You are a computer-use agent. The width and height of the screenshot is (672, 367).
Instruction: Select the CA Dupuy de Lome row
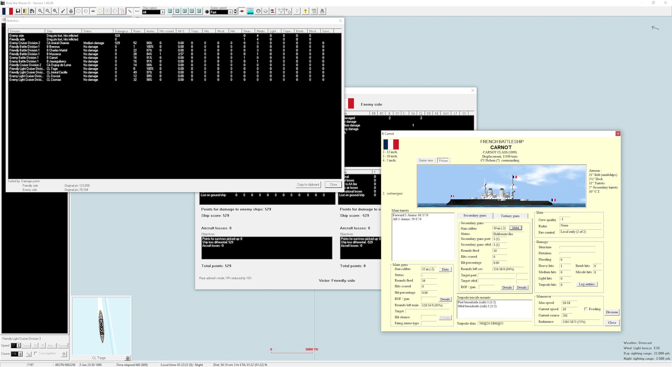coord(174,65)
